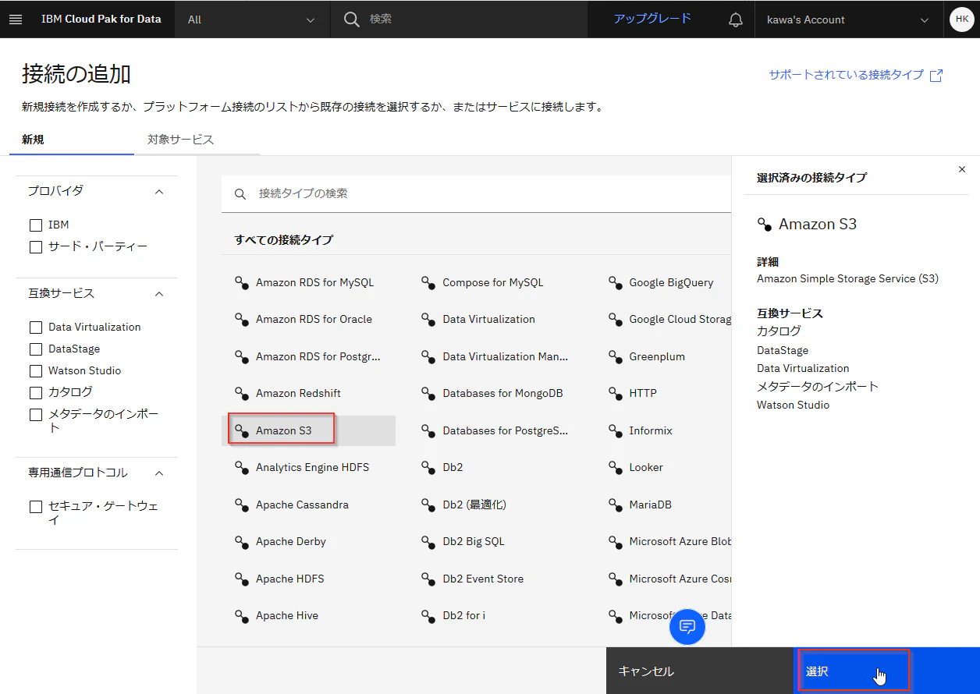
Task: Collapse the 互換サービス filter section
Action: pos(159,294)
